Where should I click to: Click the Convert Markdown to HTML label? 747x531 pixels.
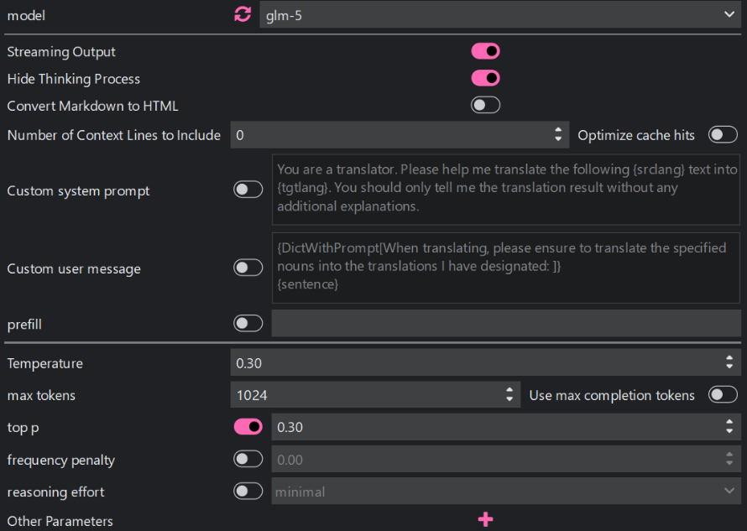tap(92, 106)
